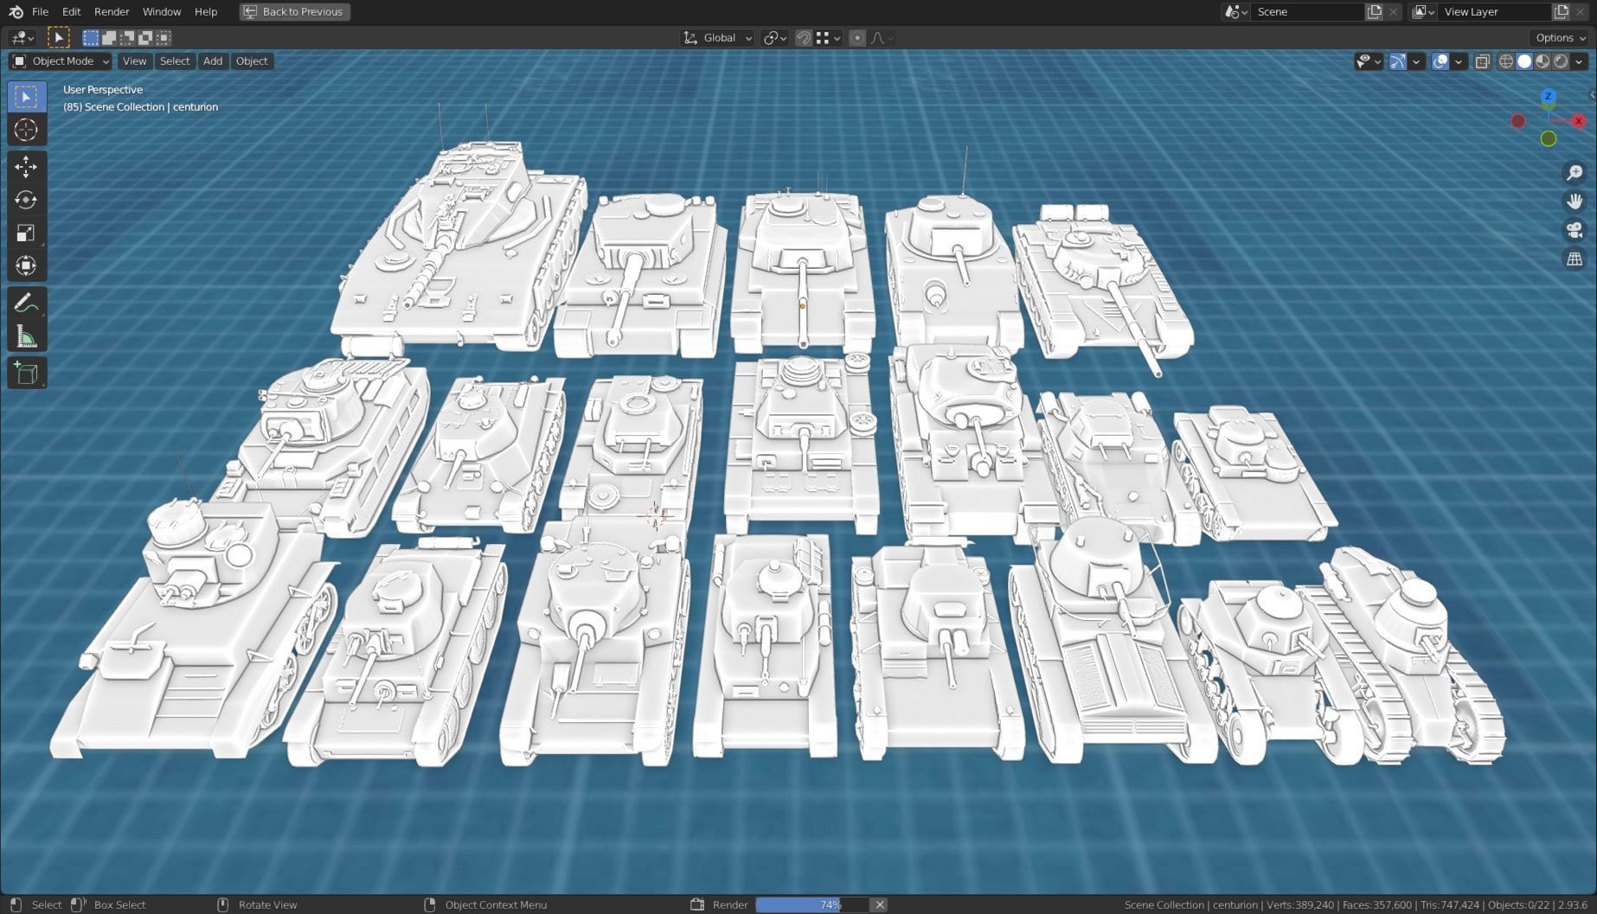Open the viewport shading options dropdown
Viewport: 1597px width, 914px height.
click(1580, 61)
